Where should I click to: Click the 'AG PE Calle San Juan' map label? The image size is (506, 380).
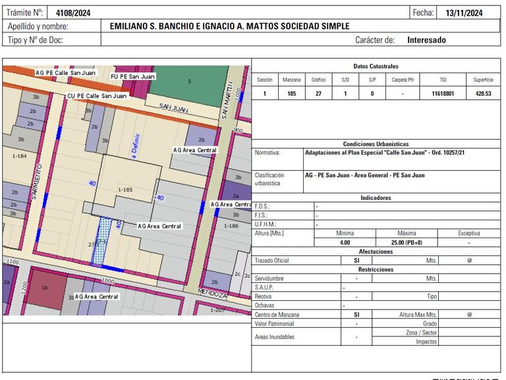point(65,73)
